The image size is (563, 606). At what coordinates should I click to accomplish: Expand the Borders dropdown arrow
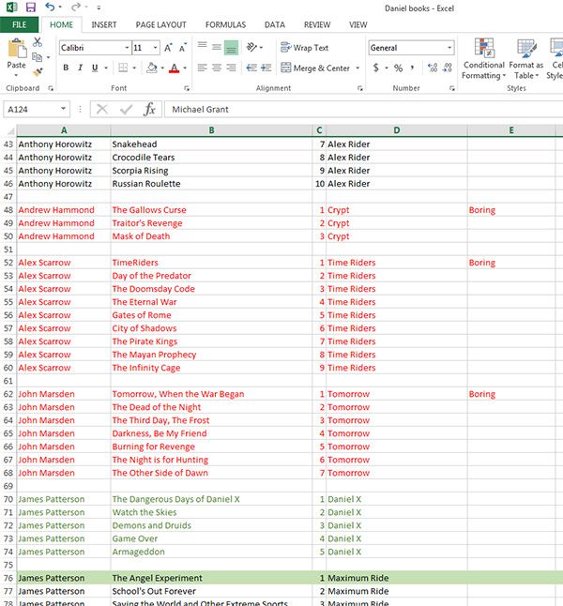pos(134,68)
